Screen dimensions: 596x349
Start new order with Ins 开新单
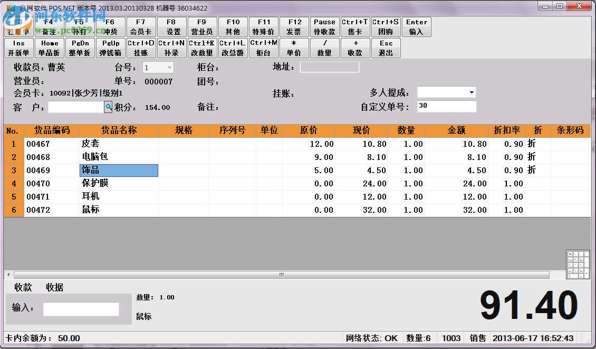(19, 48)
